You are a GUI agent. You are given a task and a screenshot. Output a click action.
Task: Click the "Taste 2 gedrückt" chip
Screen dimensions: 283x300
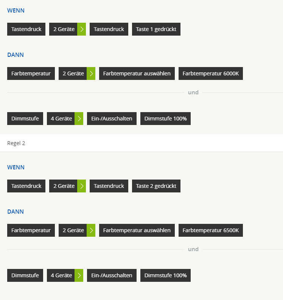(156, 186)
